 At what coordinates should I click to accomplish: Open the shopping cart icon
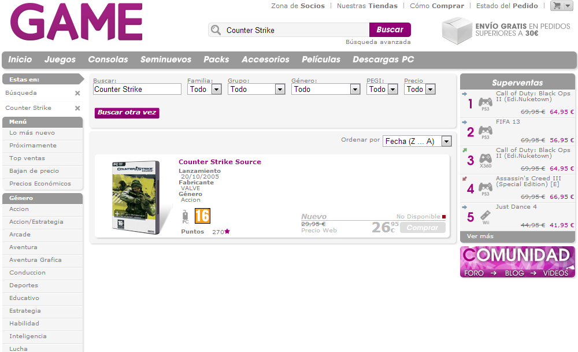[x=557, y=6]
